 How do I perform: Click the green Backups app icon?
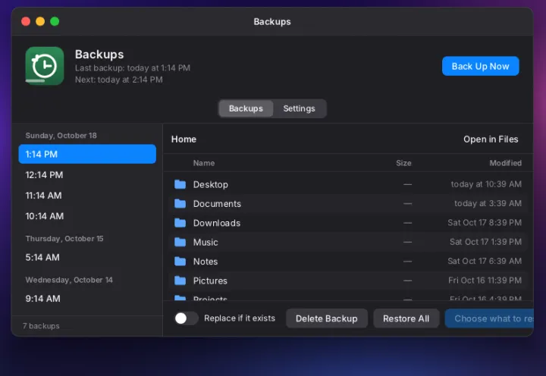click(45, 66)
